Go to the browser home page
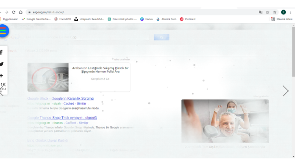The image size is (295, 166). (x=21, y=12)
